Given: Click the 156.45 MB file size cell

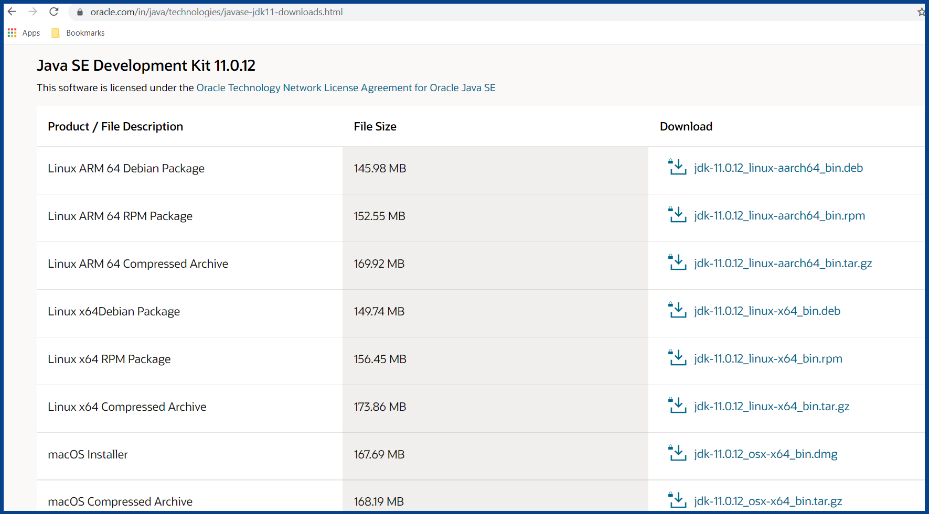Looking at the screenshot, I should coord(495,362).
